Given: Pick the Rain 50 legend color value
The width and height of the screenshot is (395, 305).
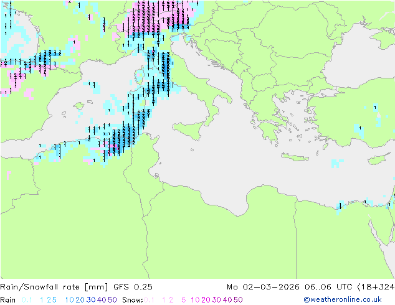Looking at the screenshot, I should 112,300.
